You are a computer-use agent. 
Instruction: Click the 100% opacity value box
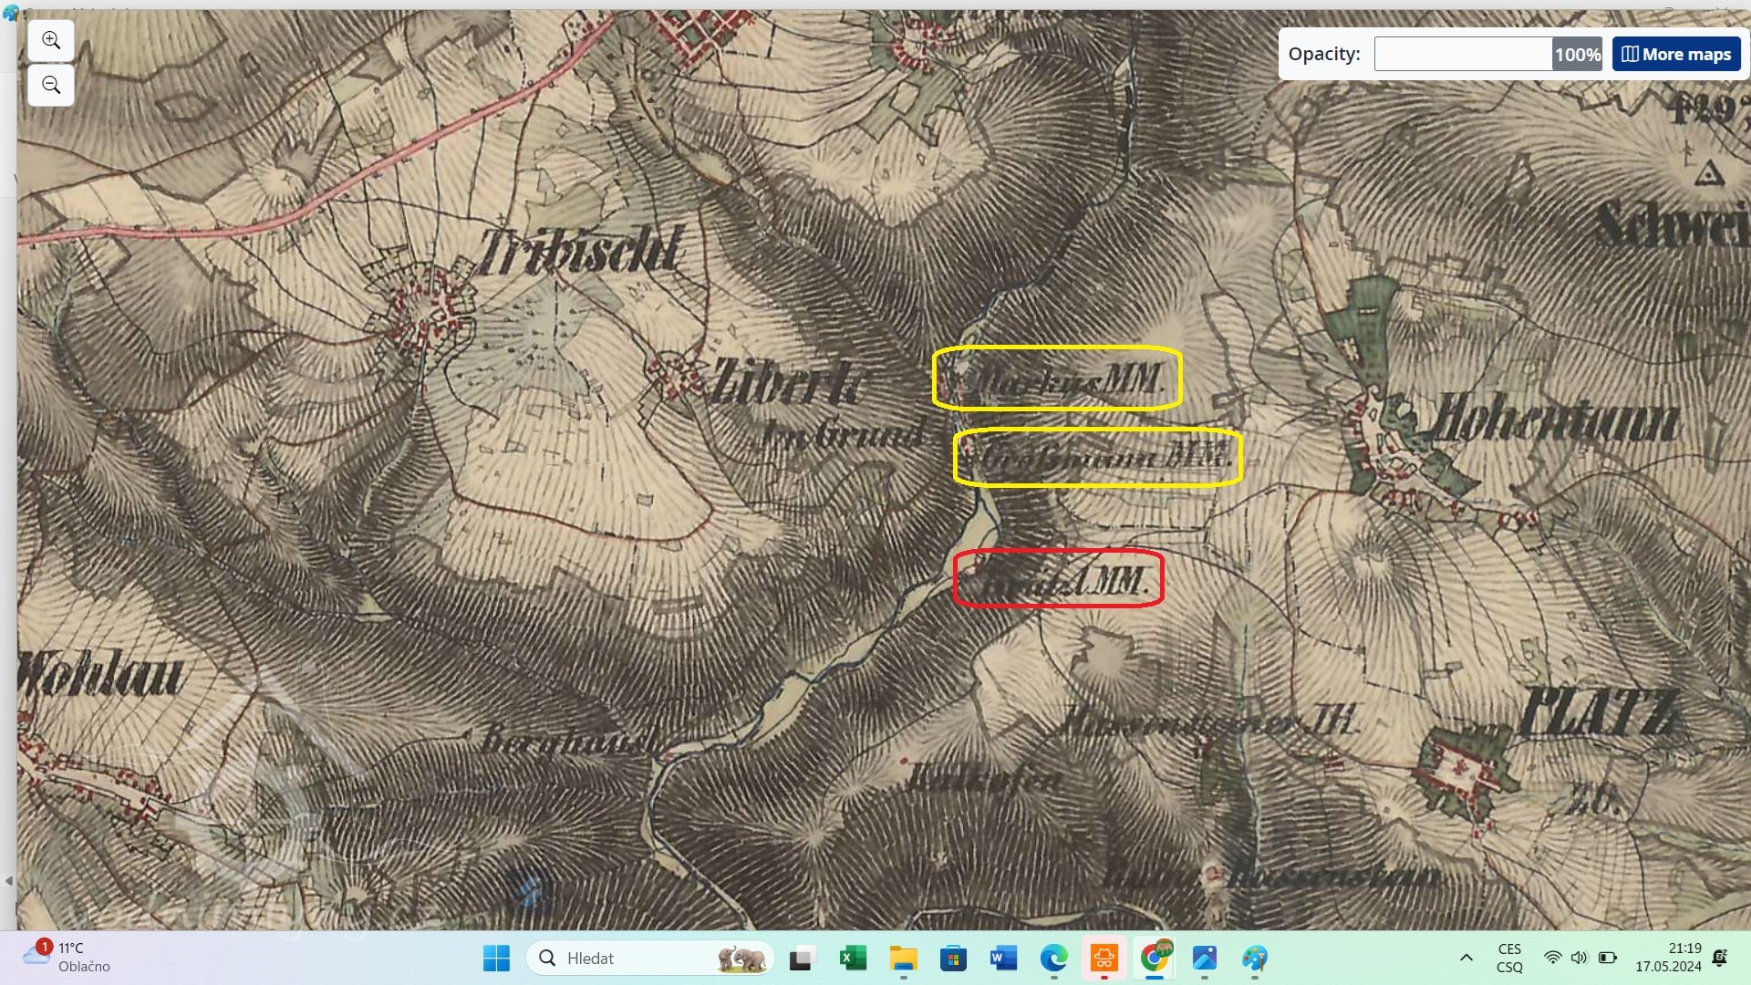1577,54
